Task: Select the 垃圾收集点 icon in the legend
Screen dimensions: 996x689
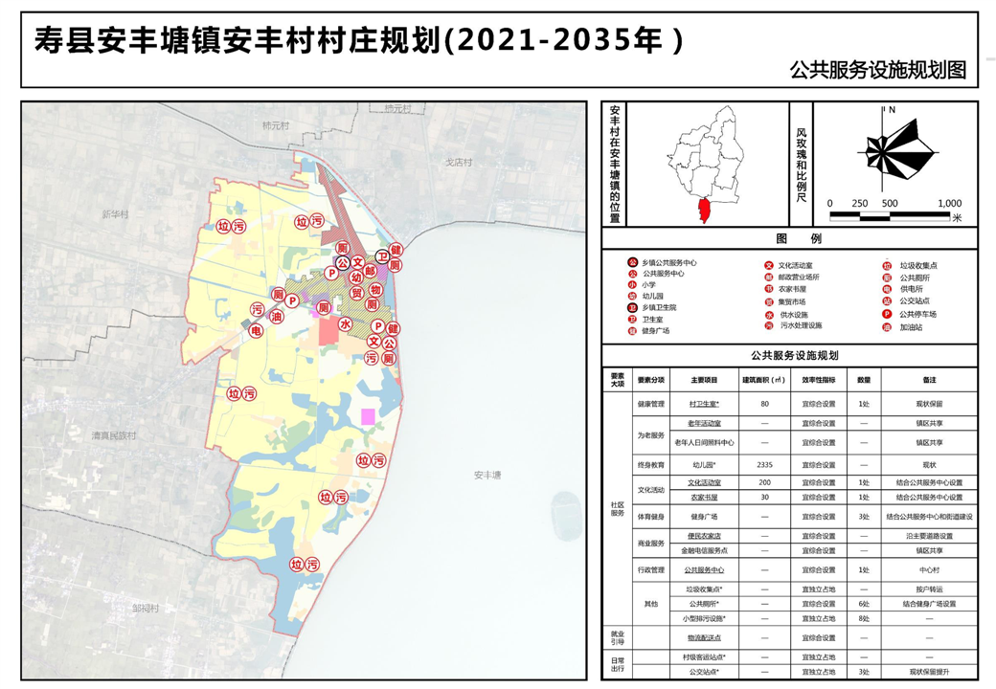Action: (887, 266)
